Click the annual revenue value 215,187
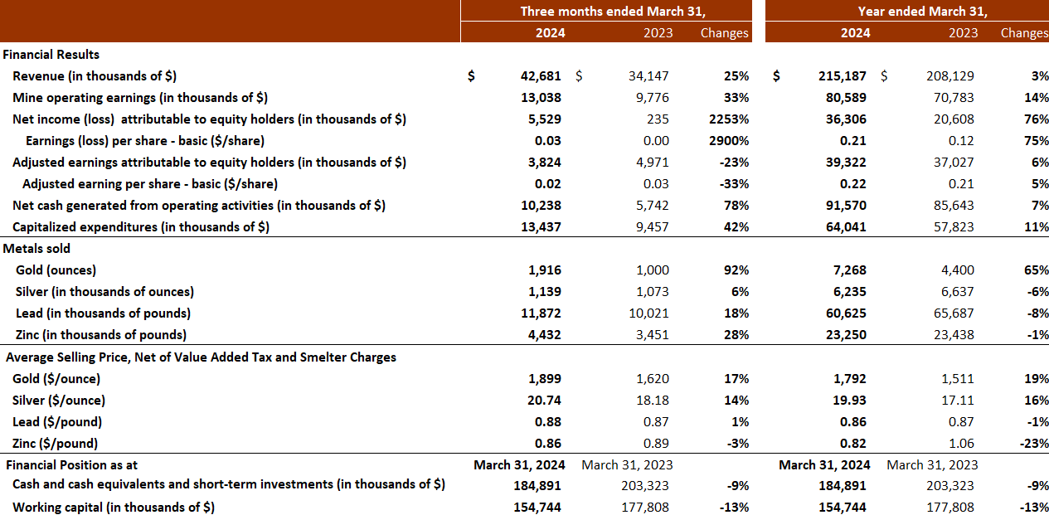Viewport: 1049px width, 515px height. pyautogui.click(x=842, y=76)
